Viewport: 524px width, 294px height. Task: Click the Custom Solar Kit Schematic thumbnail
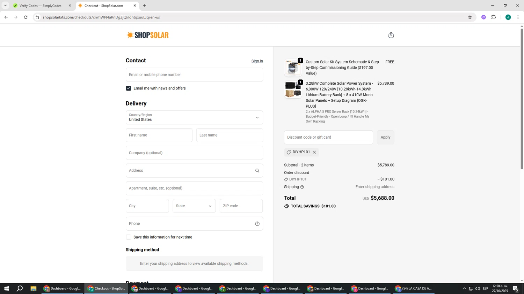tap(293, 68)
